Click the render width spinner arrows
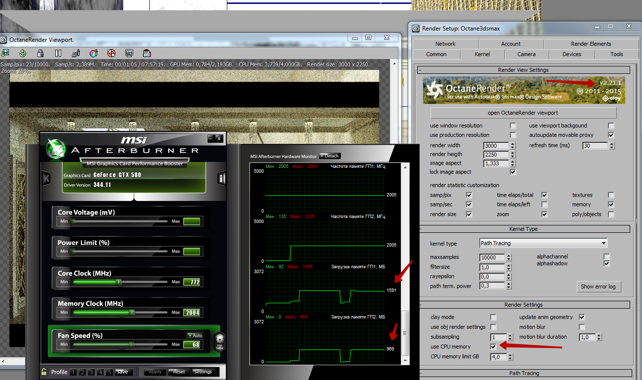Screen dimensions: 642x380 (x=512, y=146)
